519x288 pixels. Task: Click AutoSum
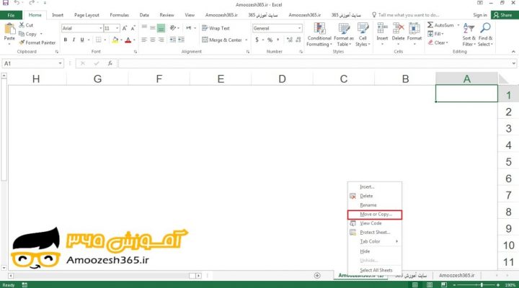pyautogui.click(x=440, y=25)
